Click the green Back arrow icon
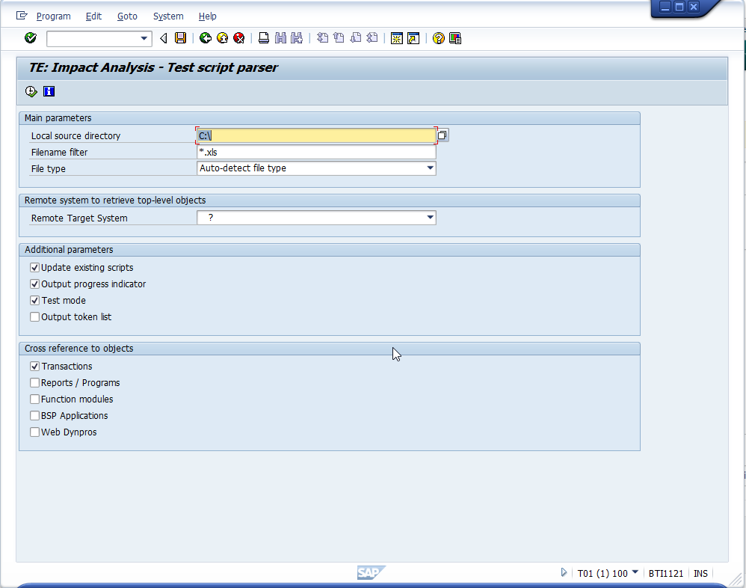Screen dimensions: 746x588 [206, 38]
